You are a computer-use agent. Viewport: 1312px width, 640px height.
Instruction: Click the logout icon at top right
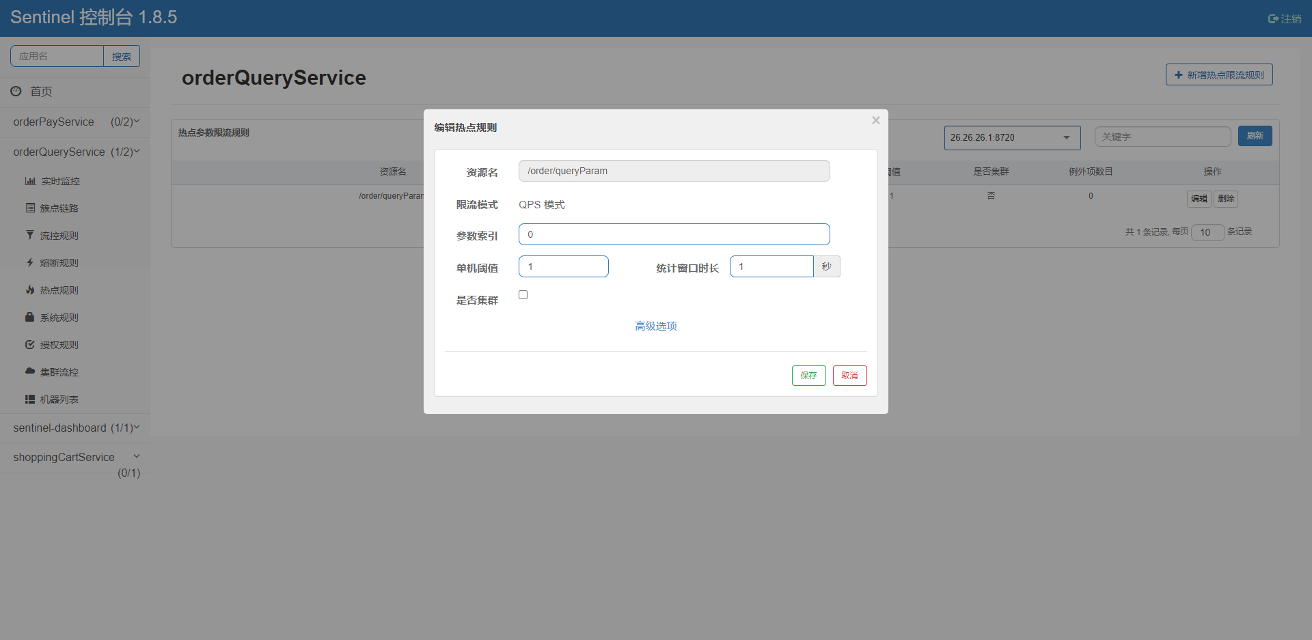[x=1273, y=19]
